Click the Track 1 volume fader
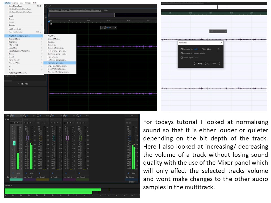Screen dimensions: 271x203 14,143
